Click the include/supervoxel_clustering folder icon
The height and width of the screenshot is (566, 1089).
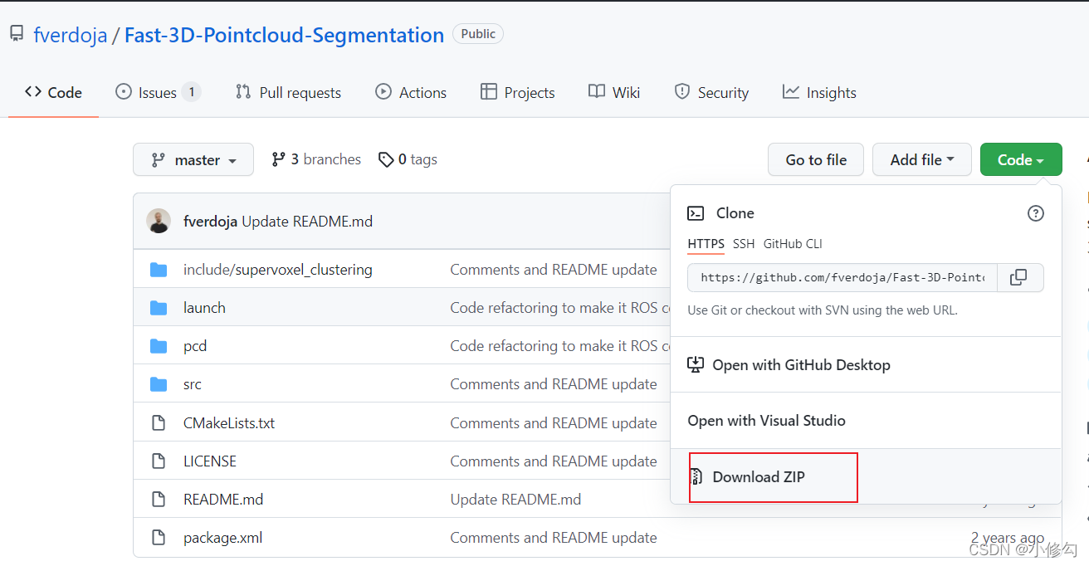tap(159, 270)
